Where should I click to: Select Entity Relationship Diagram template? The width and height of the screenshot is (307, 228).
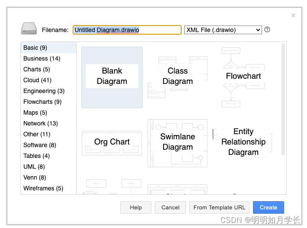243,142
